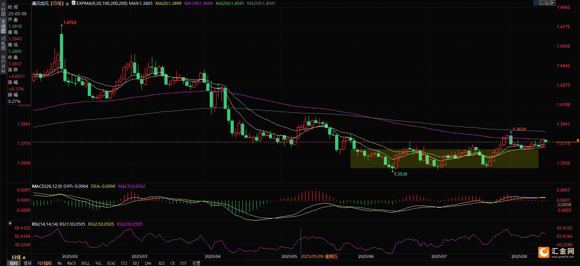This screenshot has width=580, height=266.
Task: Apply the BIAS indicator
Action: [111, 263]
